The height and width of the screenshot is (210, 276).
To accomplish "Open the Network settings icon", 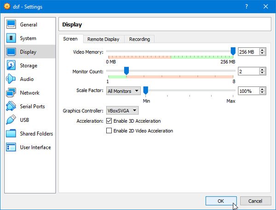I will tap(11, 93).
